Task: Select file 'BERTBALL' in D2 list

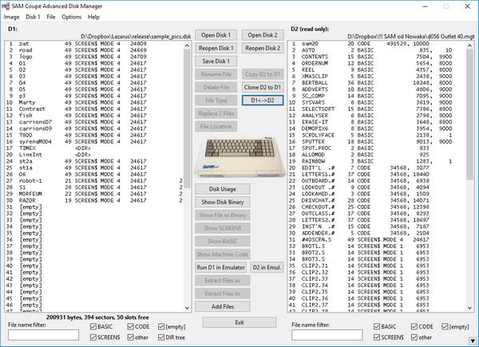Action: point(378,83)
